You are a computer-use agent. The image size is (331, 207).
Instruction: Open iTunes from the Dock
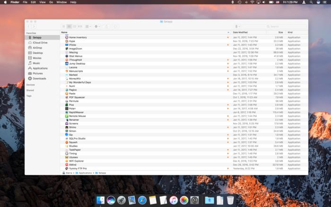pyautogui.click(x=174, y=200)
